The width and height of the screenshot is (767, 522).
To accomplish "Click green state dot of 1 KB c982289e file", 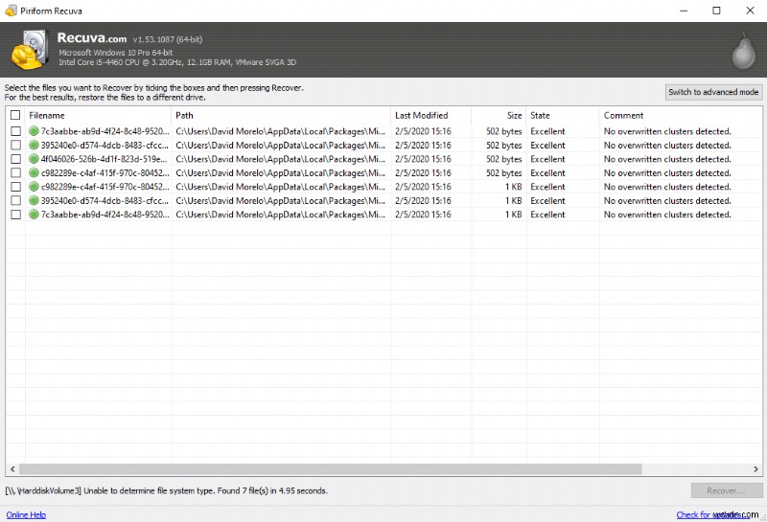I will 34,187.
